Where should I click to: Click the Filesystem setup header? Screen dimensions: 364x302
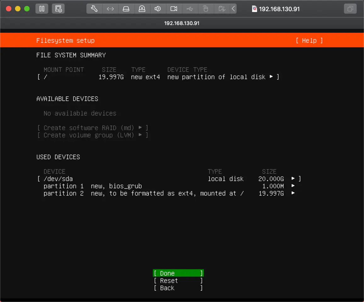65,41
